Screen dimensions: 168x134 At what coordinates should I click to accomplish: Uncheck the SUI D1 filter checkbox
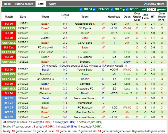(x=81, y=9)
